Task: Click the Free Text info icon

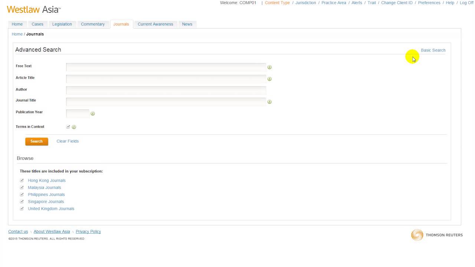Action: coord(269,67)
